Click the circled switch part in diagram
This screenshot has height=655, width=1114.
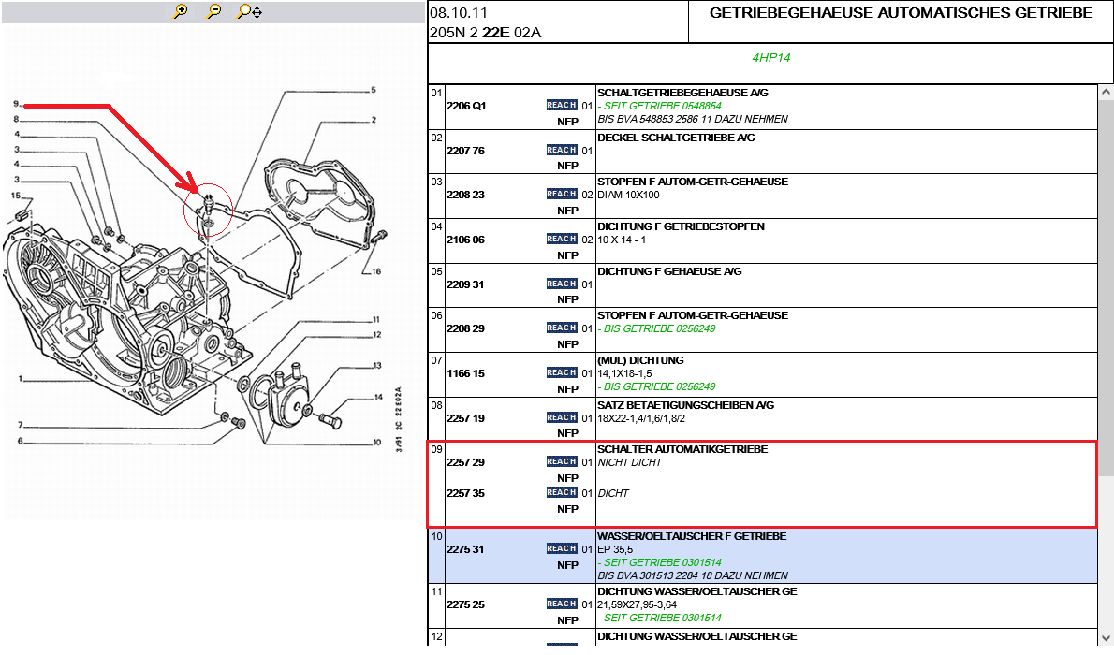(208, 206)
